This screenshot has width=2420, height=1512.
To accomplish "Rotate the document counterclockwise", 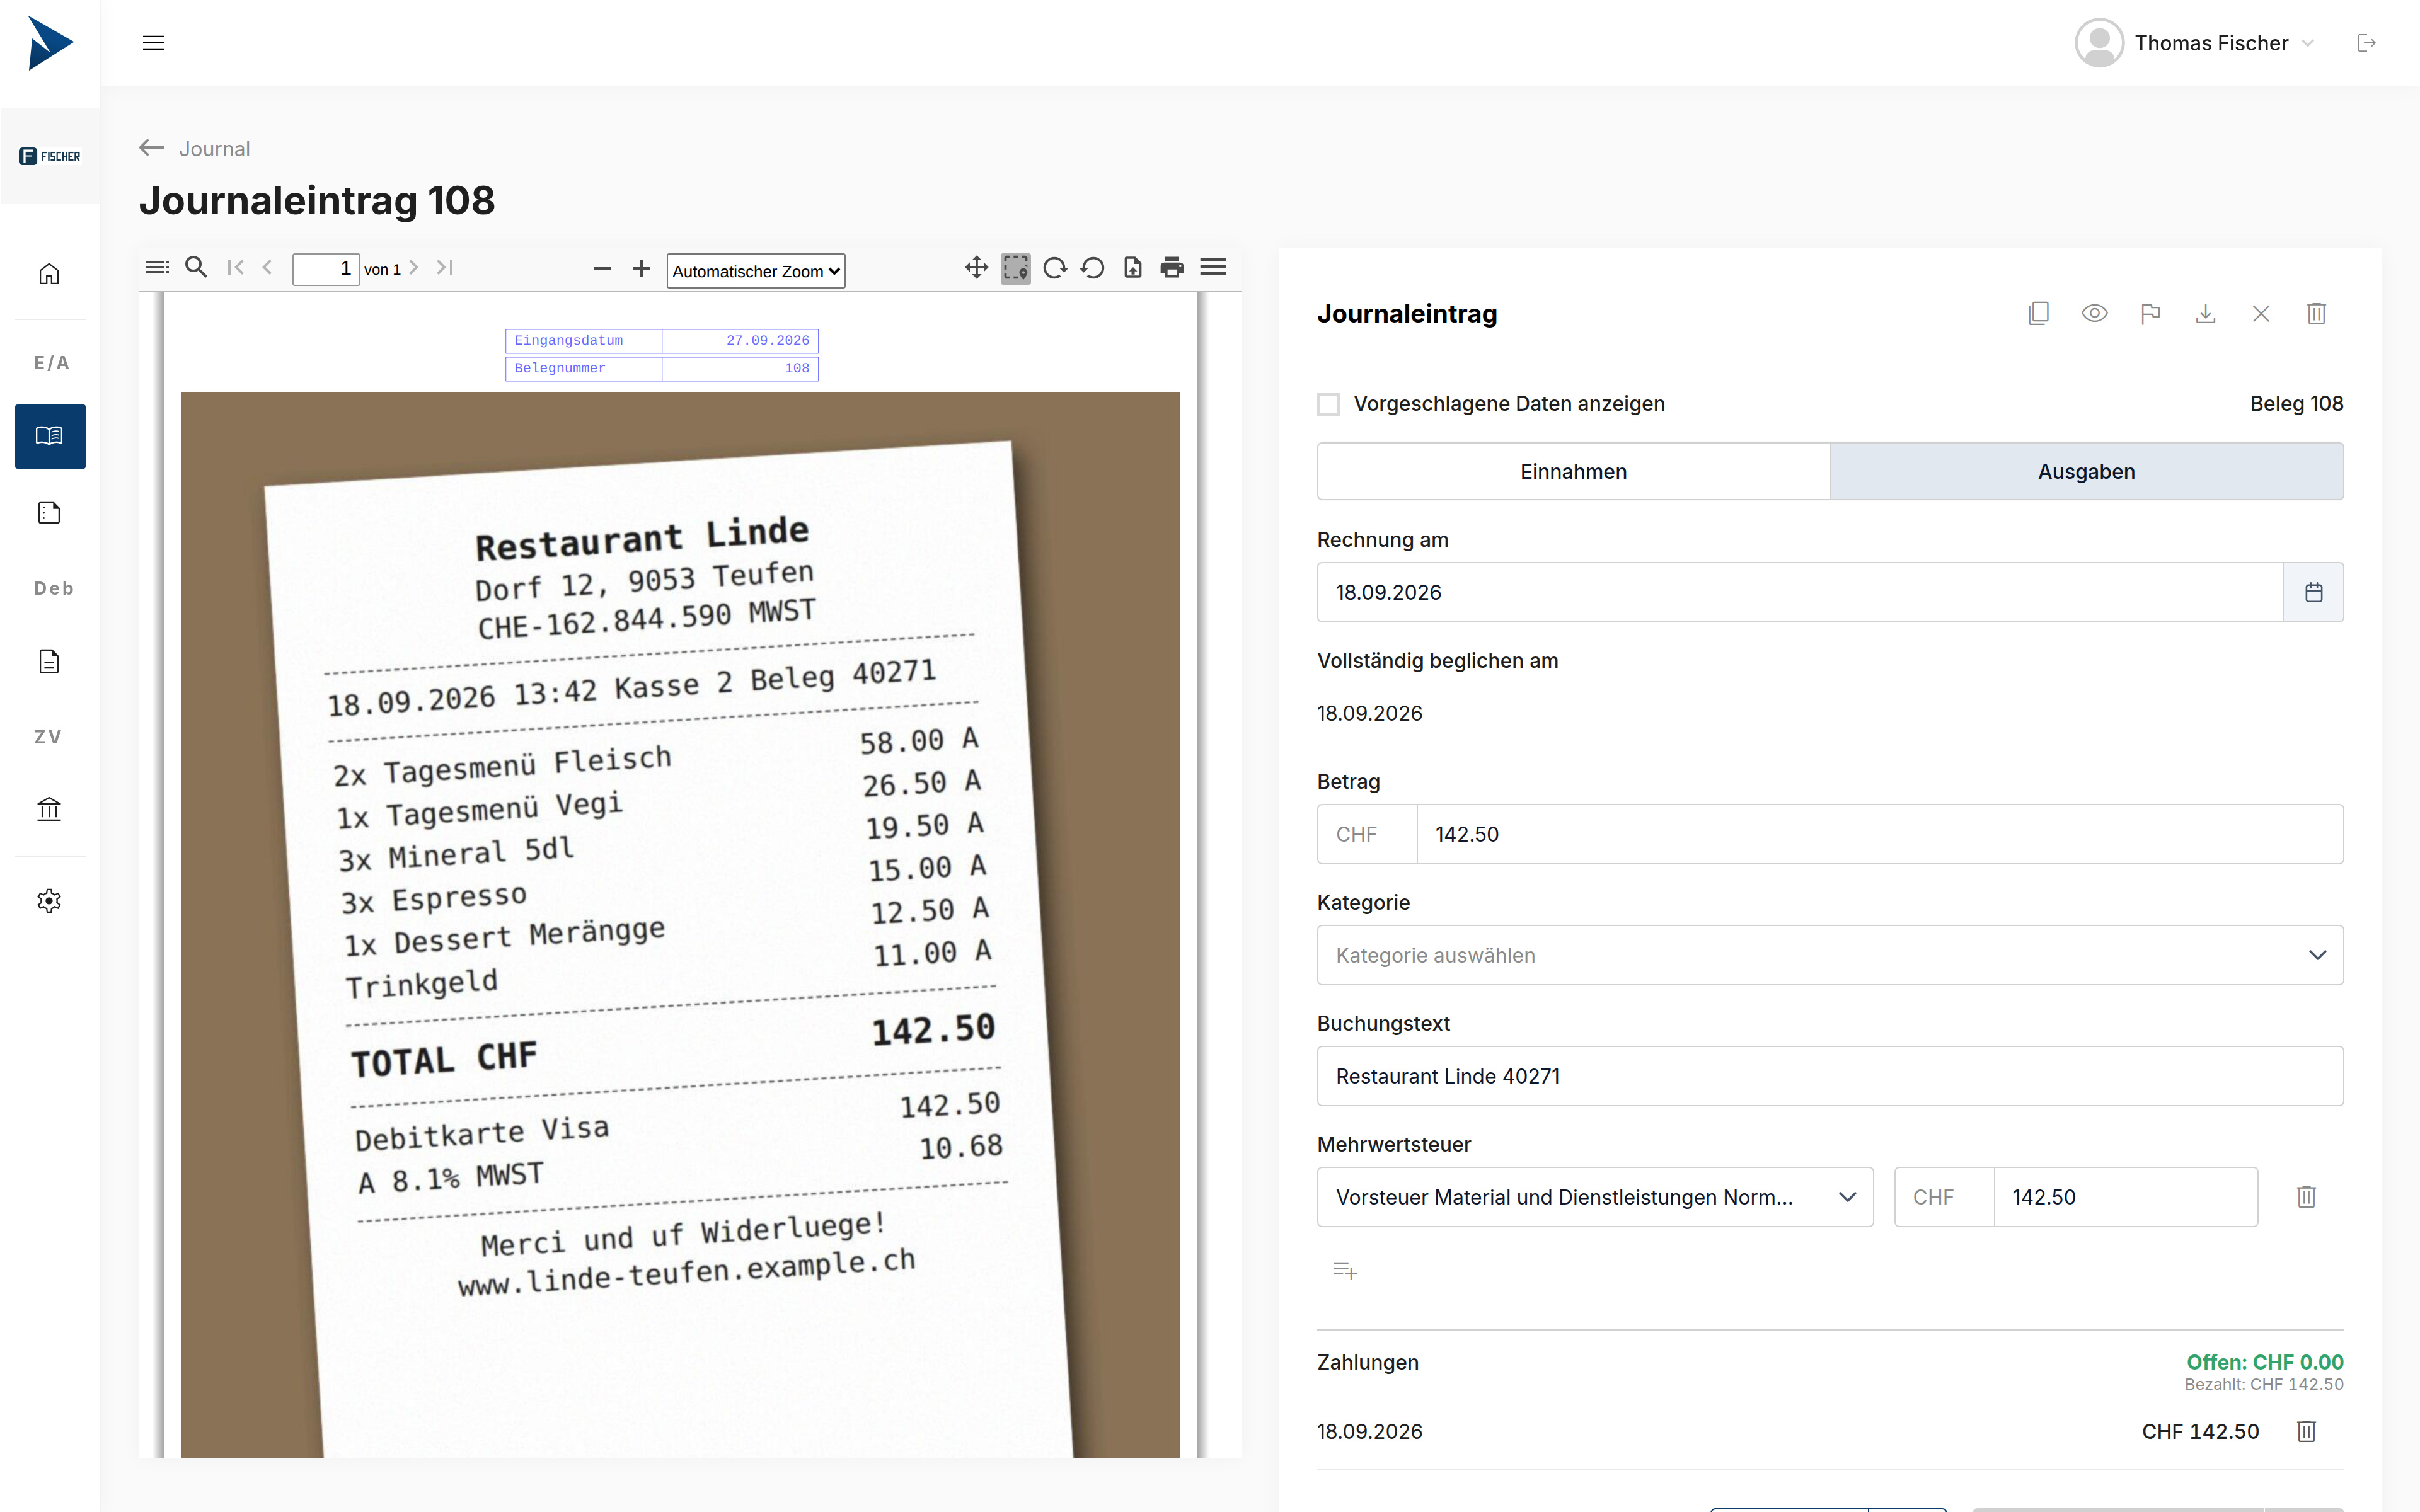I will coord(1093,268).
